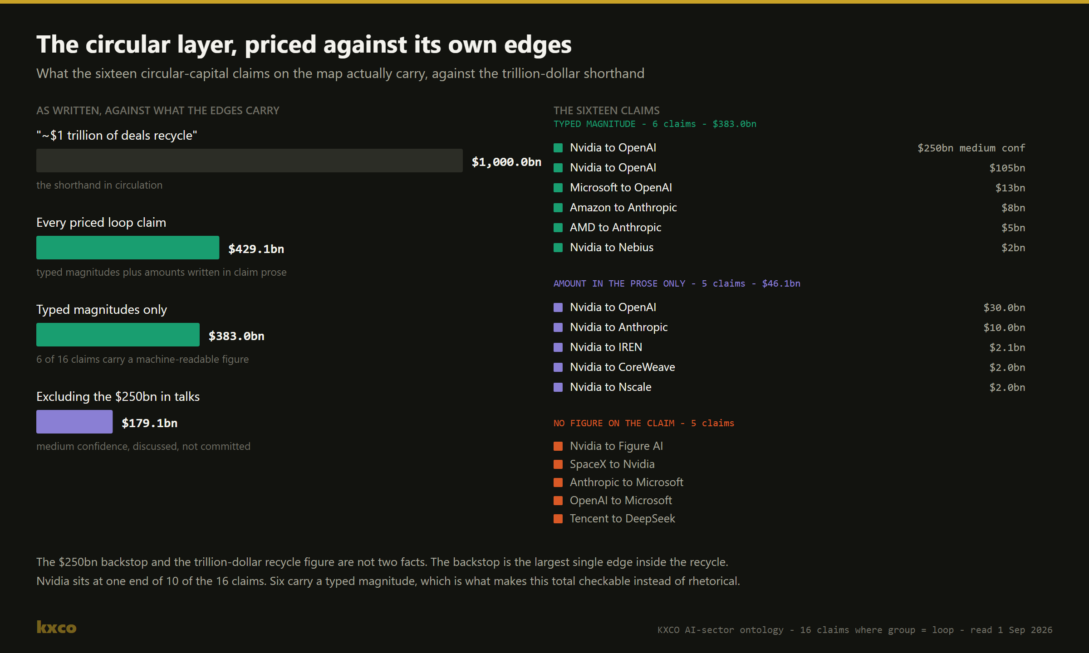Click the purple swatch beside Nvidia to CoreWeave
The width and height of the screenshot is (1089, 653).
pyautogui.click(x=558, y=367)
